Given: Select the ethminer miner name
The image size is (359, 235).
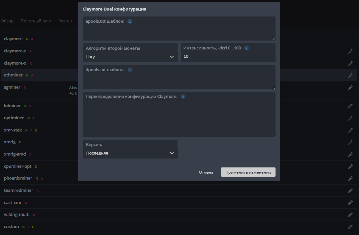Looking at the screenshot, I should pos(13,75).
